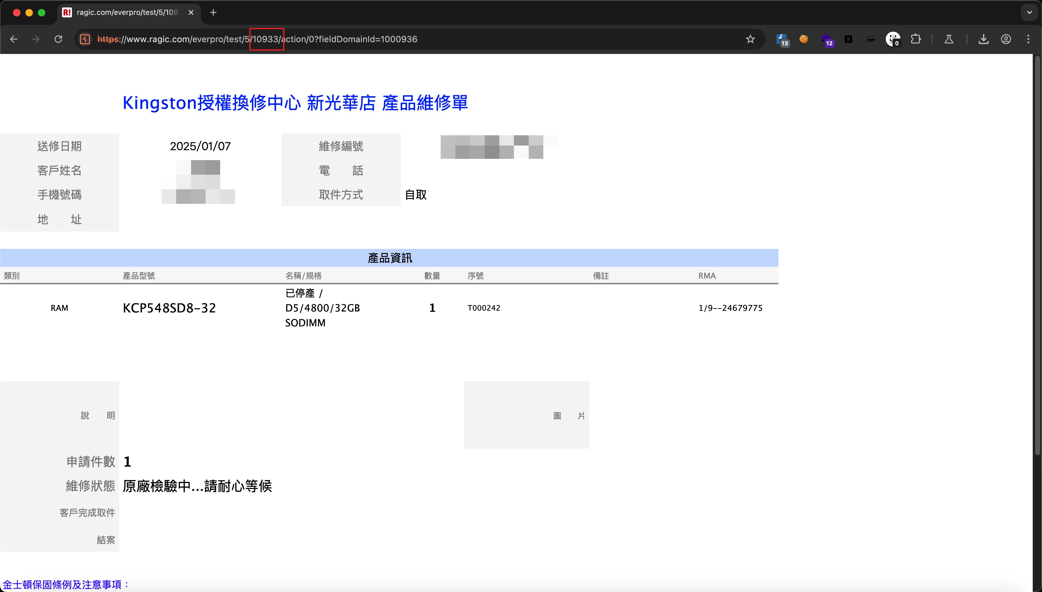The height and width of the screenshot is (592, 1042).
Task: Open the downloads tray icon
Action: pyautogui.click(x=983, y=39)
